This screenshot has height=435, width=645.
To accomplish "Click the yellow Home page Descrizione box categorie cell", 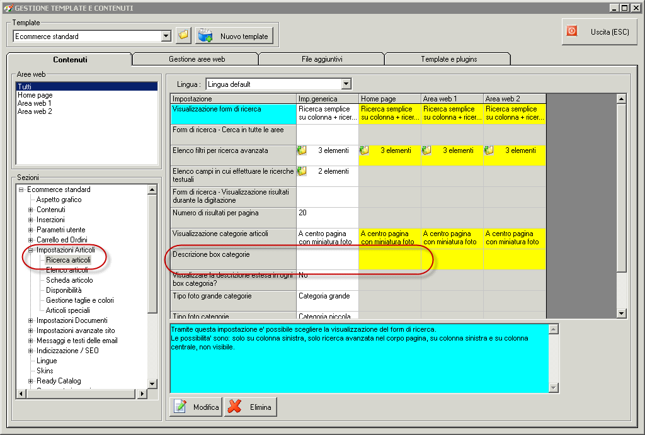I will coord(389,259).
